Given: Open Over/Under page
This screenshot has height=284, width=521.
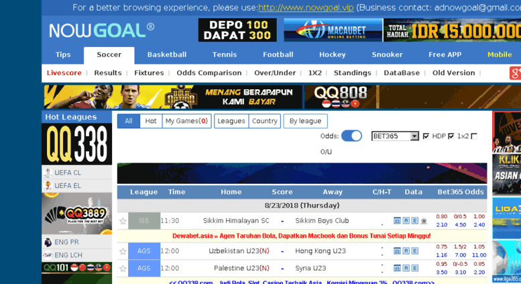Looking at the screenshot, I should tap(275, 73).
